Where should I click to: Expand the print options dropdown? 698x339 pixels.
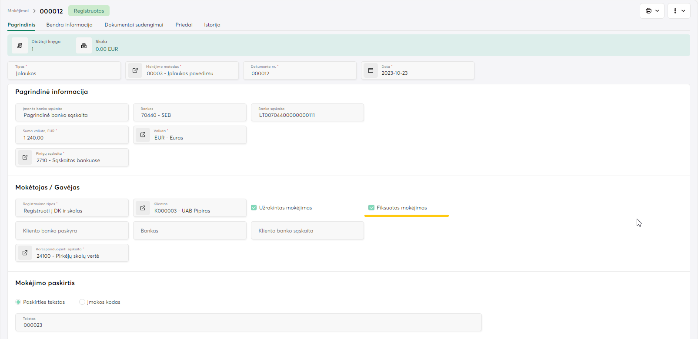(x=652, y=11)
